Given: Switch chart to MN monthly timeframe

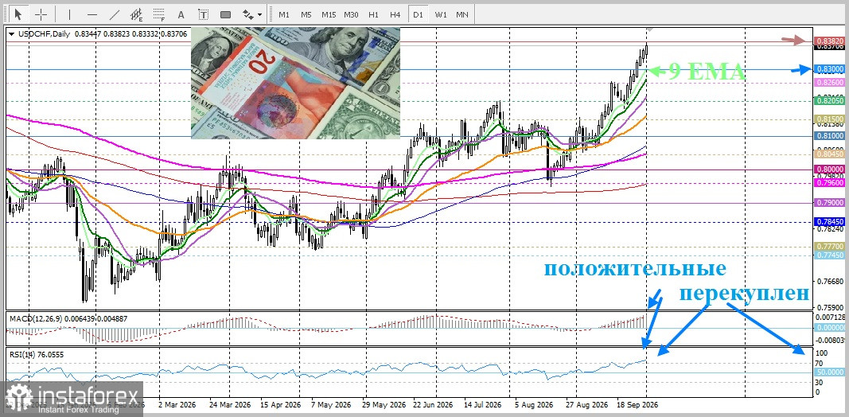Looking at the screenshot, I should point(461,14).
